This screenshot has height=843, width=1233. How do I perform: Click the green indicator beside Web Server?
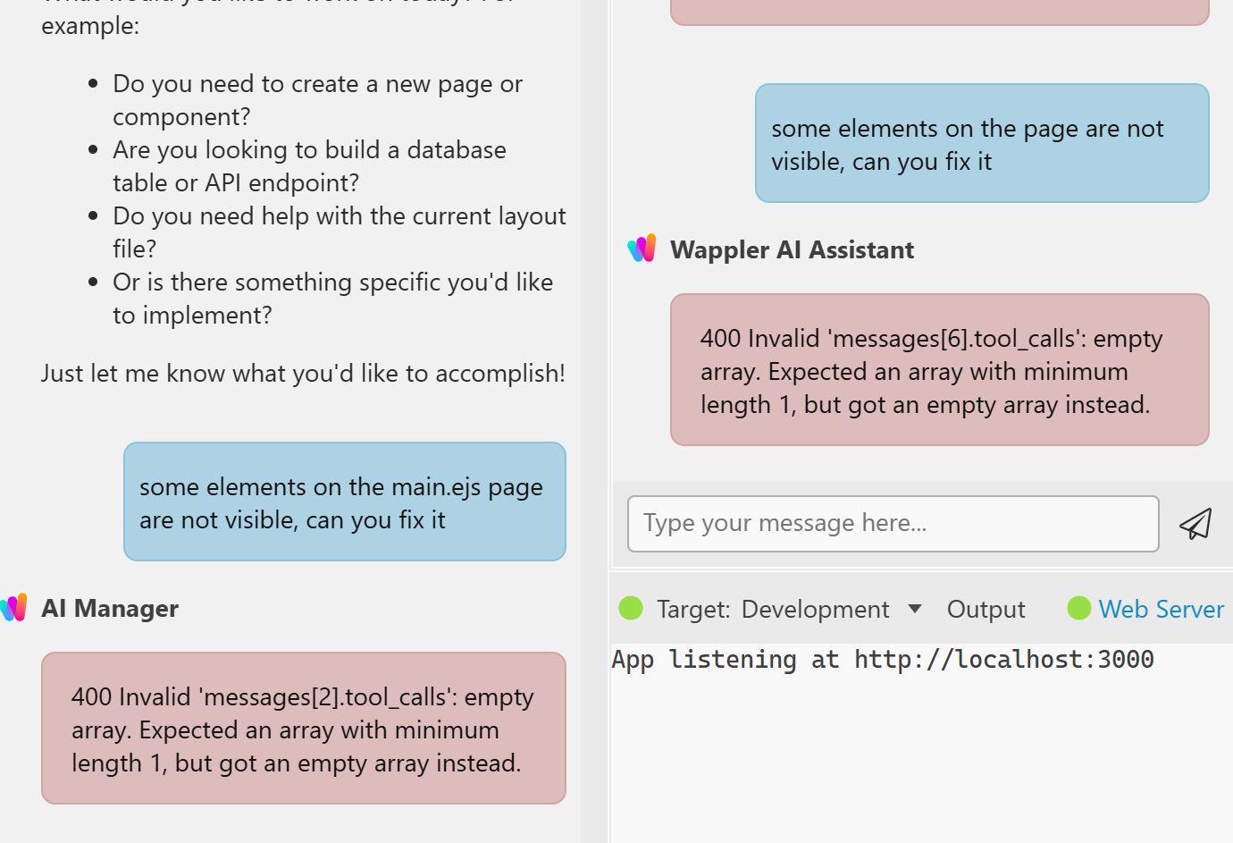tap(1079, 609)
